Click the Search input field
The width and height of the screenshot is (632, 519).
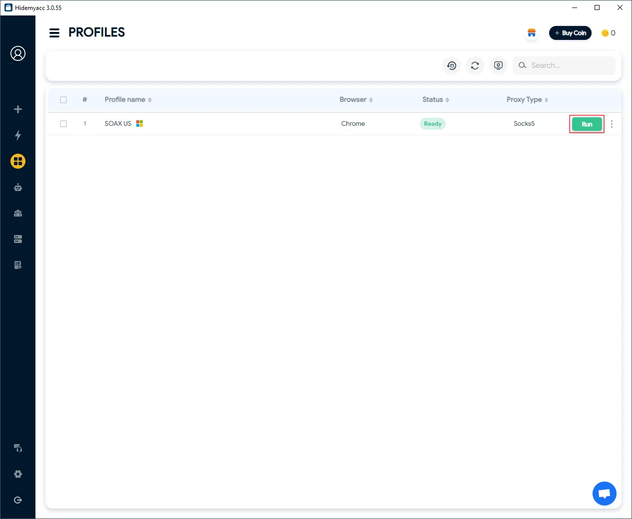point(569,65)
